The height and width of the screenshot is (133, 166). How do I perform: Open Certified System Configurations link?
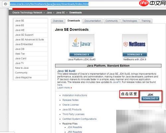[x=79, y=119]
